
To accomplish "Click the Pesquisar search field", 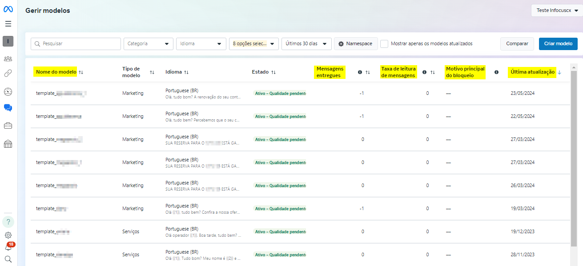I will (76, 44).
